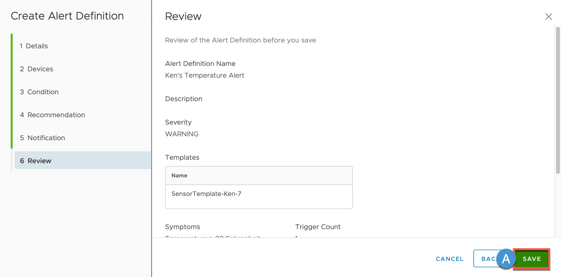561x277 pixels.
Task: Click the Trigger Count label
Action: coord(318,227)
